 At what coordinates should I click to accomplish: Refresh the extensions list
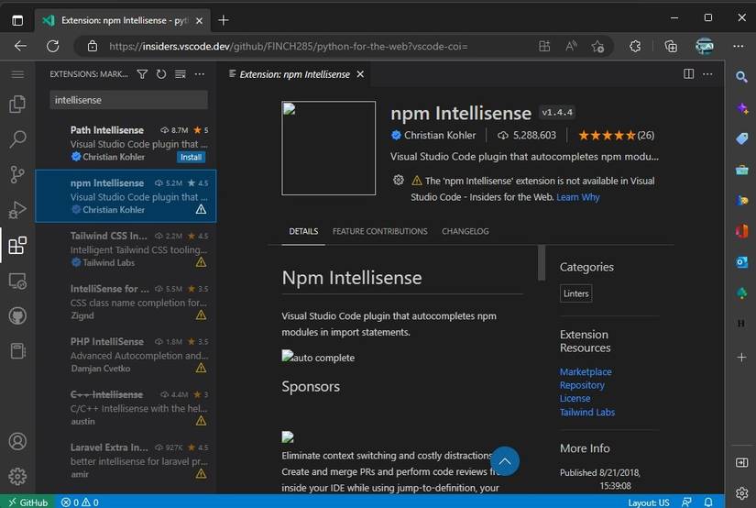coord(161,74)
